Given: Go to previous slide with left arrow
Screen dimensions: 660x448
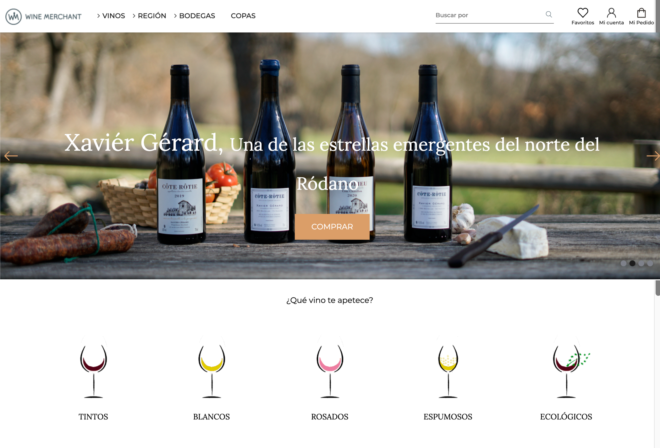Looking at the screenshot, I should pyautogui.click(x=11, y=156).
